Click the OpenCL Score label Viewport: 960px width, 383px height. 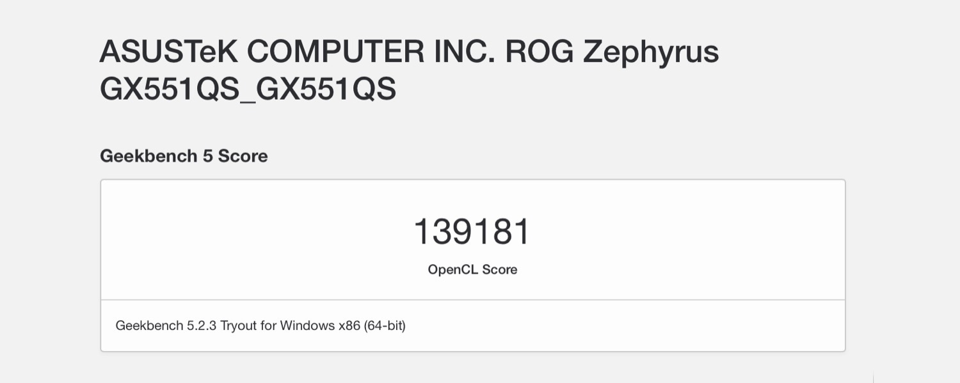pyautogui.click(x=472, y=270)
